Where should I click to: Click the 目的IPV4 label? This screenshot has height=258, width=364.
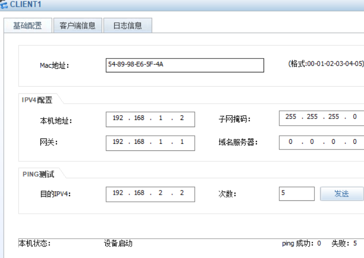[x=56, y=194]
